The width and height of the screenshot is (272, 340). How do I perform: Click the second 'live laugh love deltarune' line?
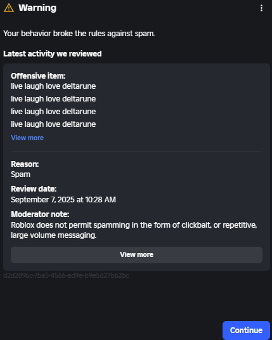53,99
